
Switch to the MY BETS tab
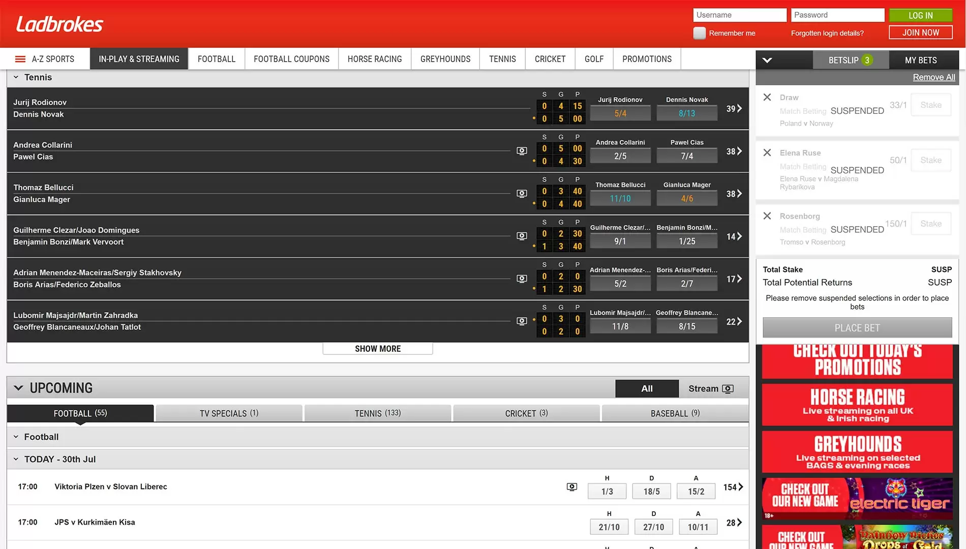921,60
